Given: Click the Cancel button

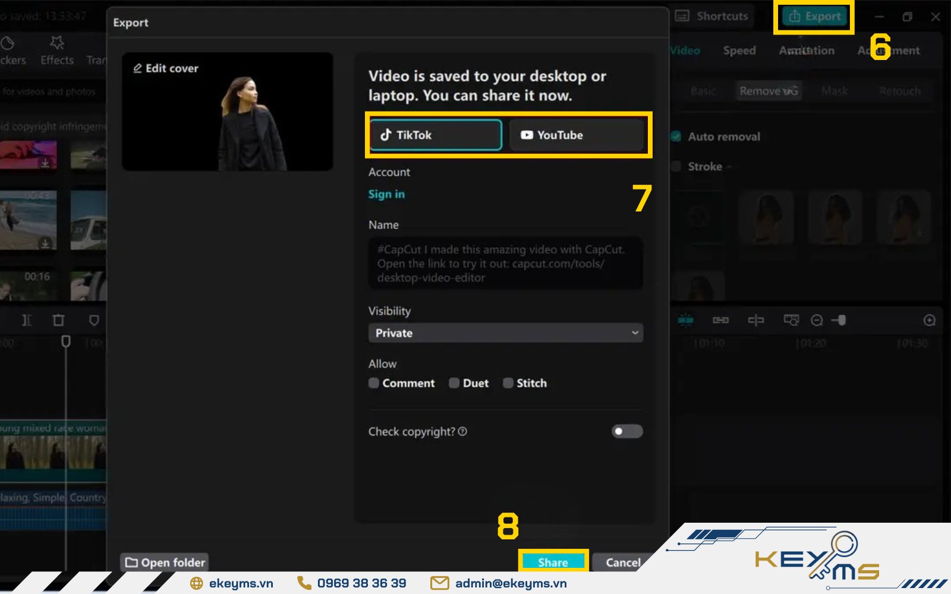Looking at the screenshot, I should (622, 562).
